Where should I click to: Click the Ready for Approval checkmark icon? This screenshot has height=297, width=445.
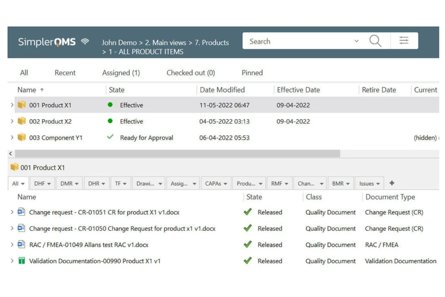[x=110, y=137]
